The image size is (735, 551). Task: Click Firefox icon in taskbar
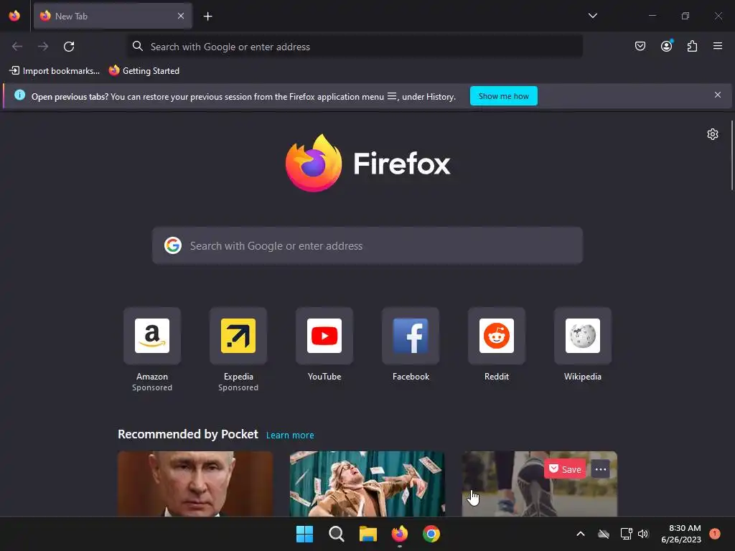399,534
